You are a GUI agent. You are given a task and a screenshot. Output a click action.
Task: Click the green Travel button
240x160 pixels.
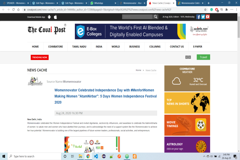click(203, 57)
